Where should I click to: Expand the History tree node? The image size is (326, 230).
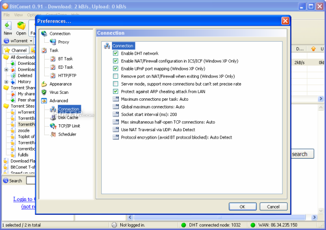[6, 82]
